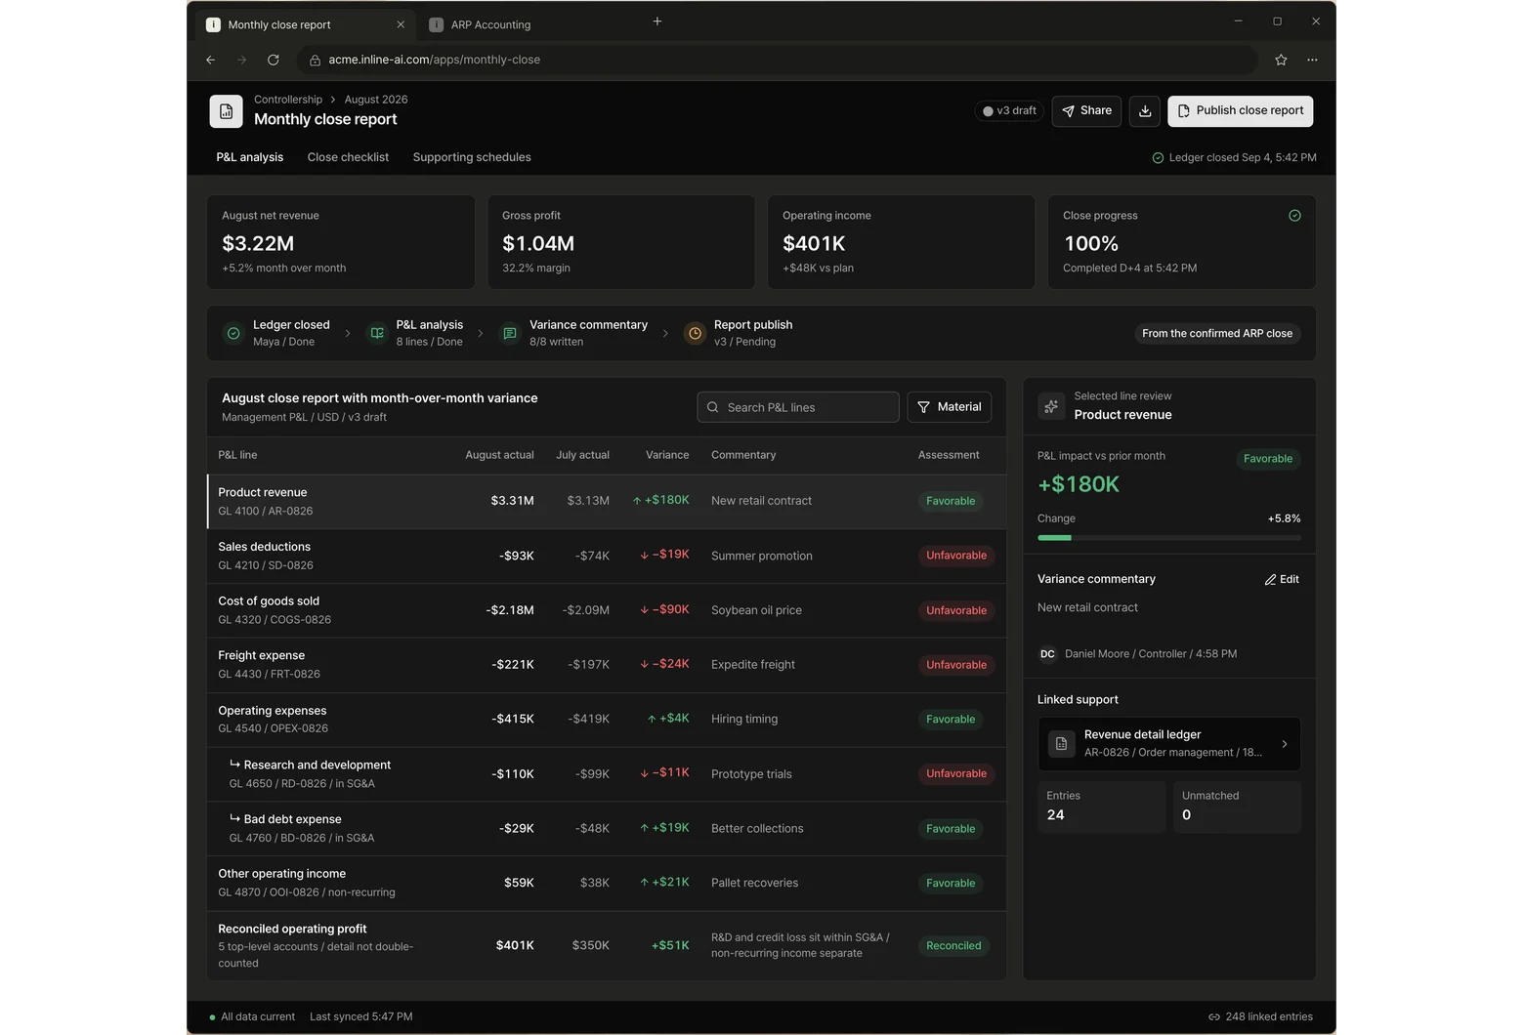The image size is (1524, 1035).
Task: Open a new browser tab
Action: 657,21
